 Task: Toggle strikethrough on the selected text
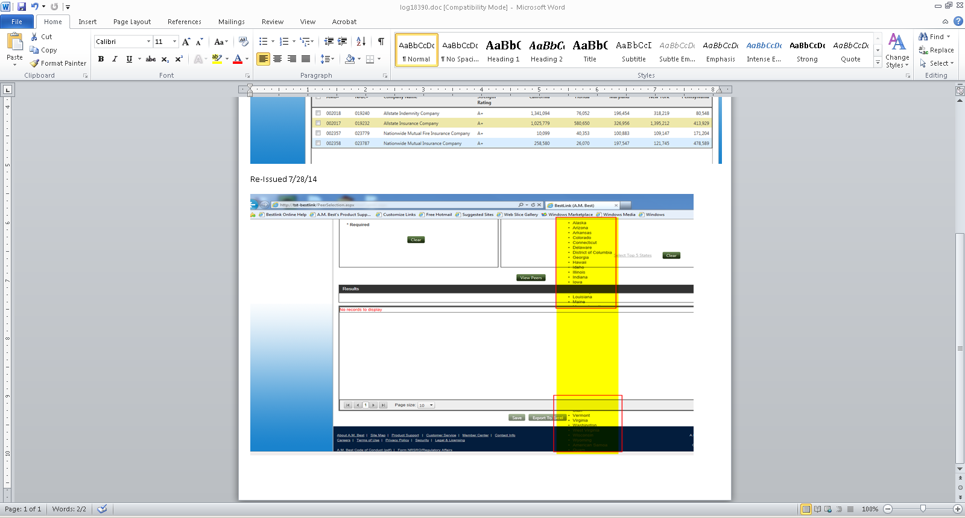click(x=151, y=59)
